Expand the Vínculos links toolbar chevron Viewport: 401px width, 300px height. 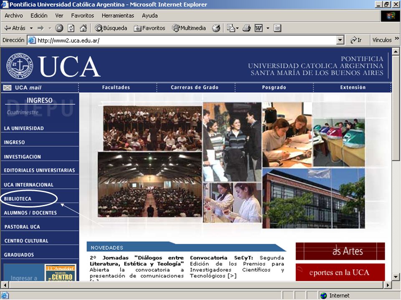tap(397, 38)
